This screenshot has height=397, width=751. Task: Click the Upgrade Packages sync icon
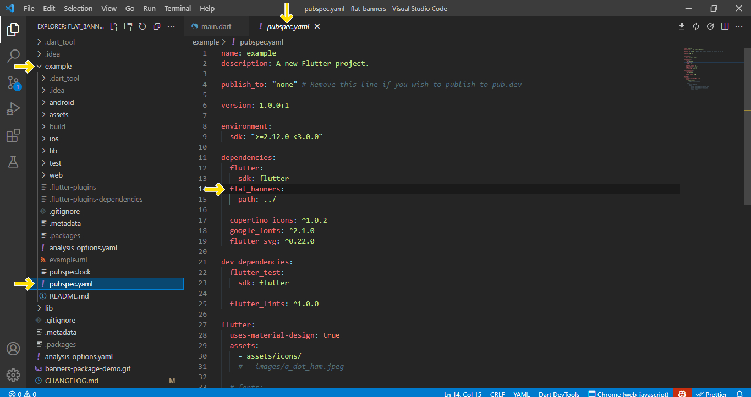[x=696, y=26]
